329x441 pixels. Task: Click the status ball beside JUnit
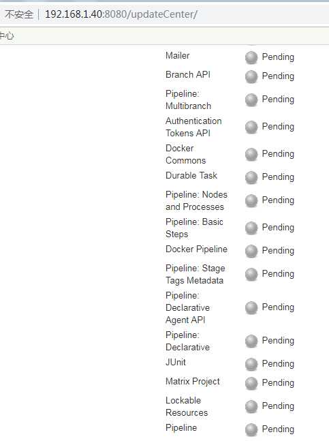[251, 364]
